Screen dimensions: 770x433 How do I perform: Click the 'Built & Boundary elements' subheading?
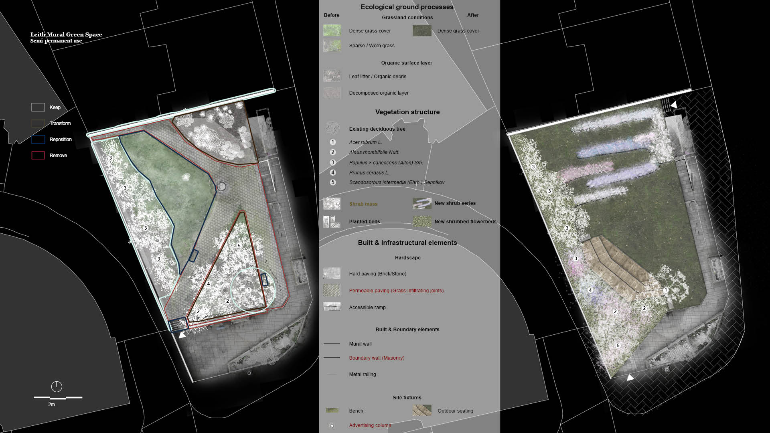(x=407, y=330)
